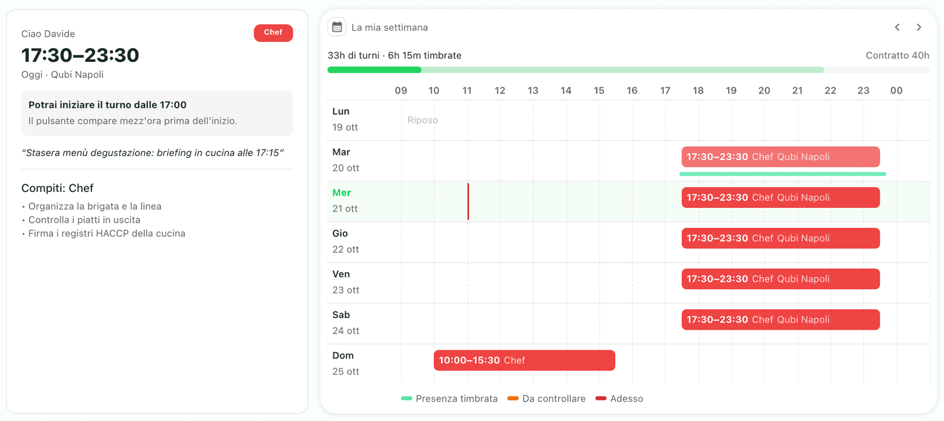Open Saturday 24 ott shift block

[781, 320]
